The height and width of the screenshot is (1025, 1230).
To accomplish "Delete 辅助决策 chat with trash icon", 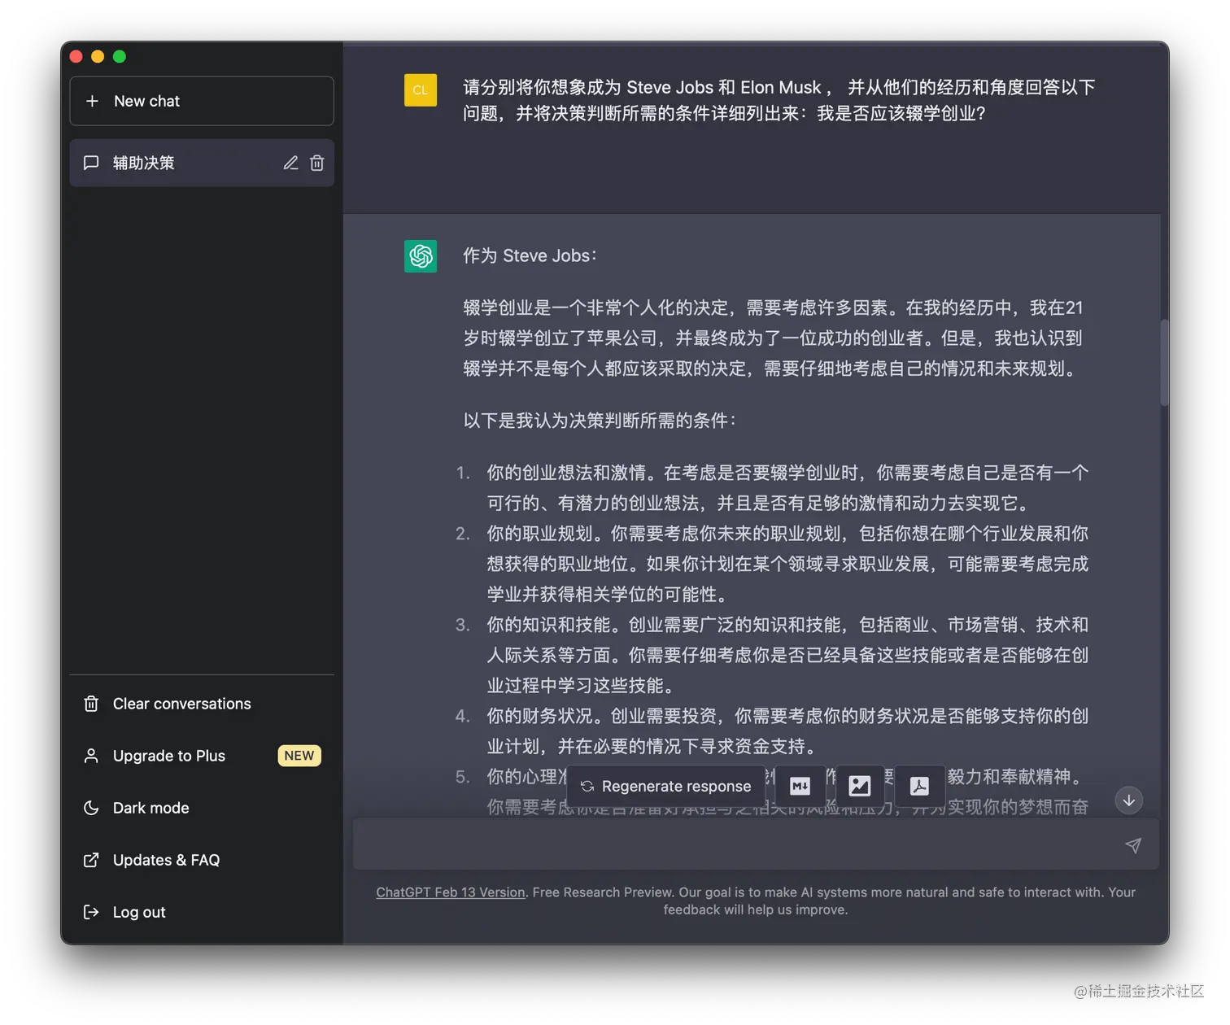I will (x=317, y=163).
